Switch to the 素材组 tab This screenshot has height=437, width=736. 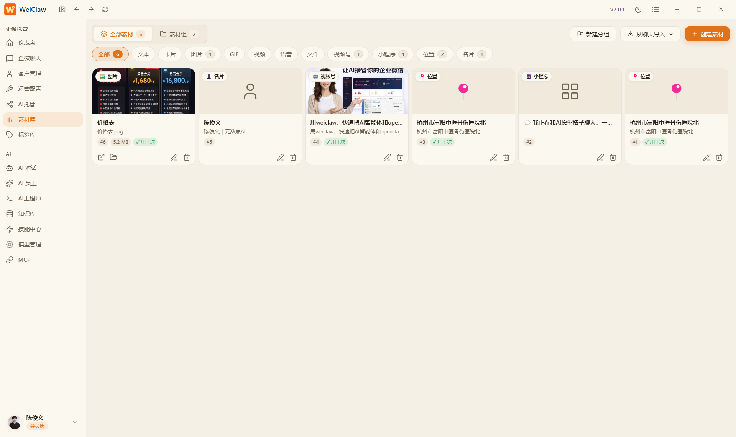coord(179,34)
